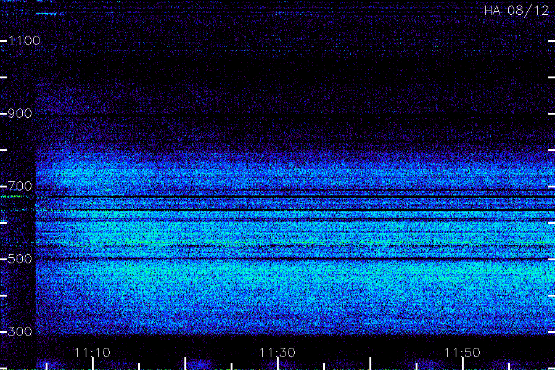Click the 500 frequency axis label

click(20, 259)
